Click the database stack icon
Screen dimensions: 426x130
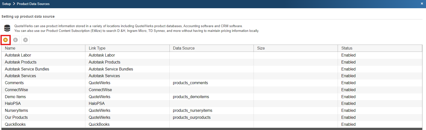[x=7, y=28]
